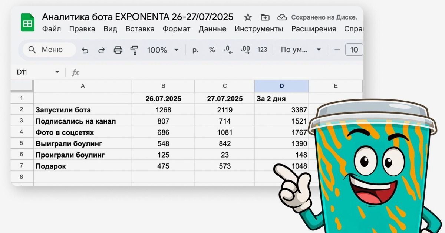Click the print icon
This screenshot has height=233, width=445.
pos(118,50)
